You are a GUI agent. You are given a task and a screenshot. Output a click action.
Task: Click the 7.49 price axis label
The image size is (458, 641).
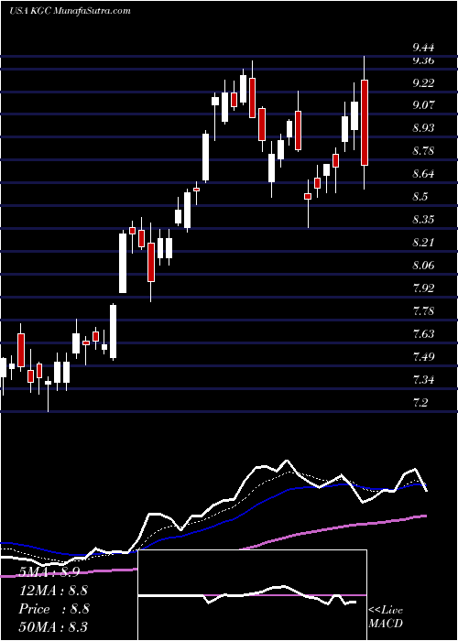click(423, 358)
